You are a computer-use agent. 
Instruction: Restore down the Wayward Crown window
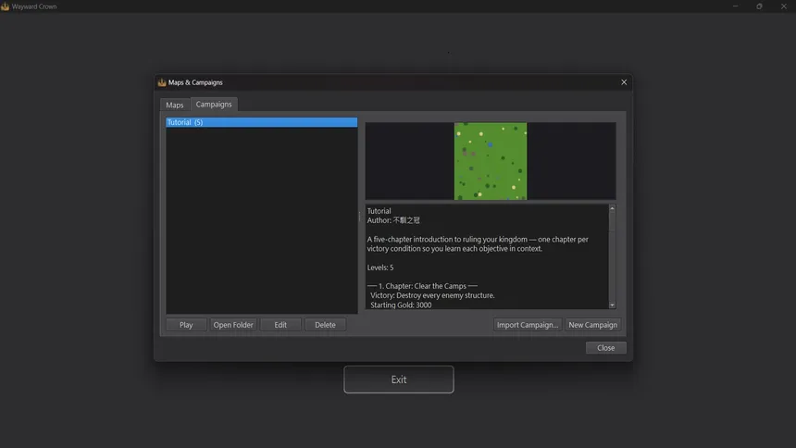tap(760, 6)
